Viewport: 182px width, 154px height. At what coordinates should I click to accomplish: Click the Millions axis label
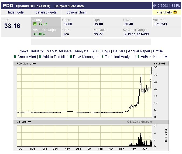click(166, 135)
